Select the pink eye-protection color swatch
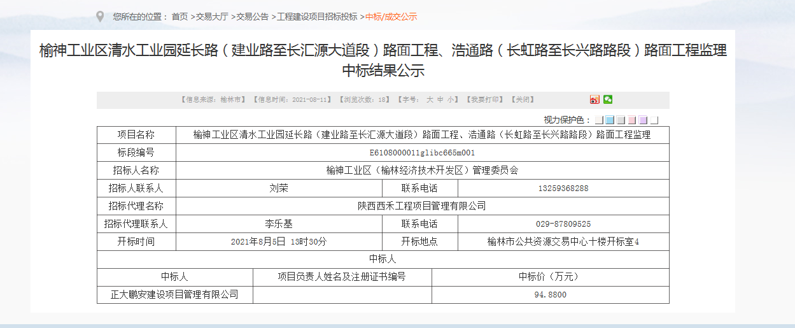This screenshot has height=328, width=795. click(x=631, y=120)
